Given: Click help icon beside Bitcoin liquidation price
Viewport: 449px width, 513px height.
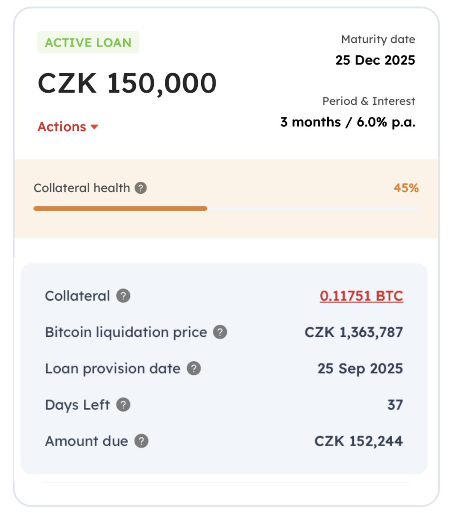Looking at the screenshot, I should (220, 332).
